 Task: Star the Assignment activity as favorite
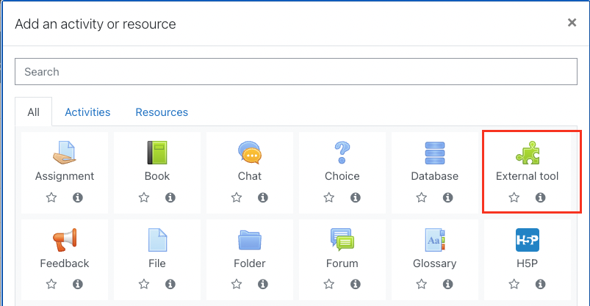tap(51, 197)
